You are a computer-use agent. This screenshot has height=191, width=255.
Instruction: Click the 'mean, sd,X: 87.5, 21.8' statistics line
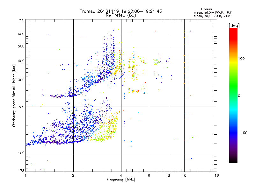212,16
